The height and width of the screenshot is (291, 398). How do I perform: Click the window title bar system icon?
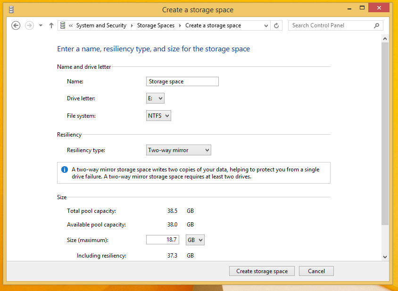tap(11, 9)
